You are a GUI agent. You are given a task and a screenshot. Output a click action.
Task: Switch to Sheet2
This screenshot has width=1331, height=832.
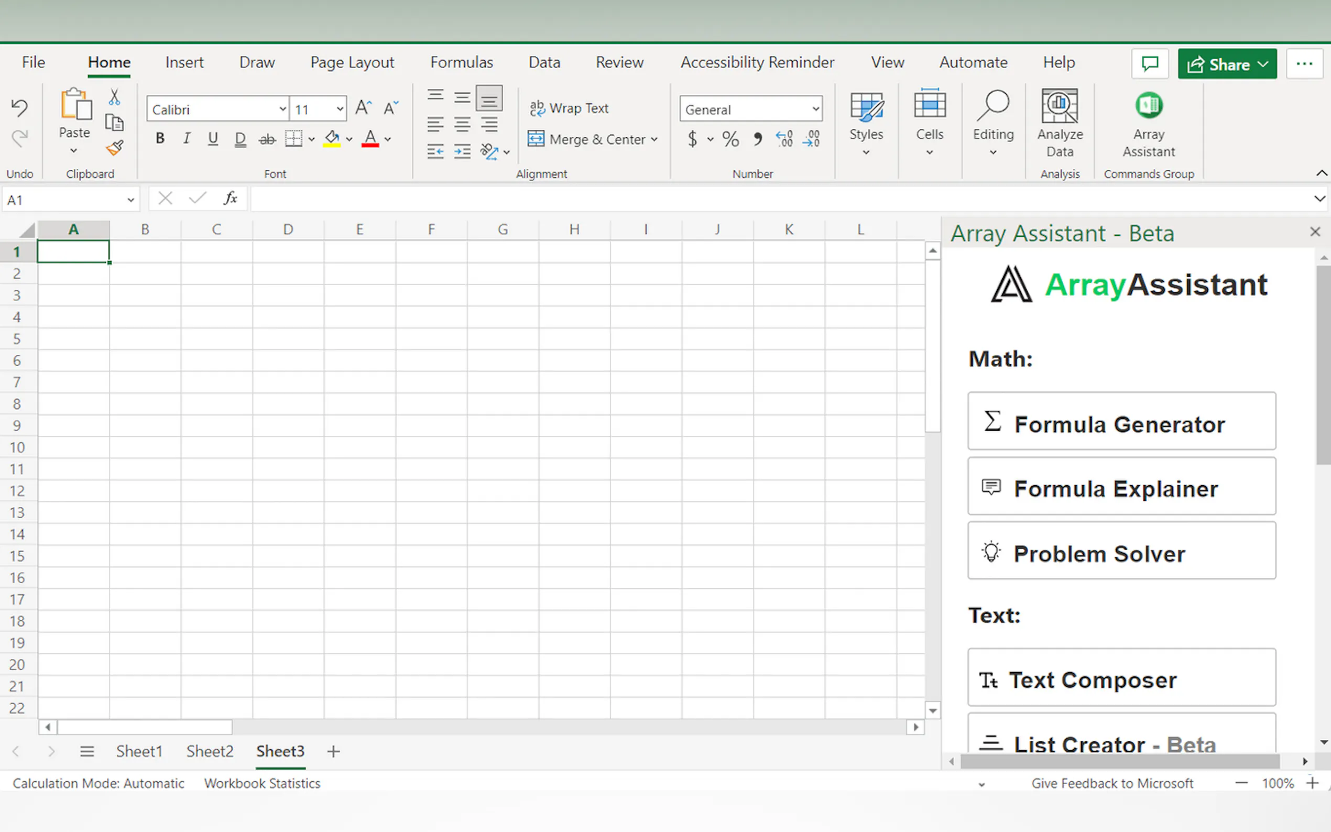[x=210, y=751]
